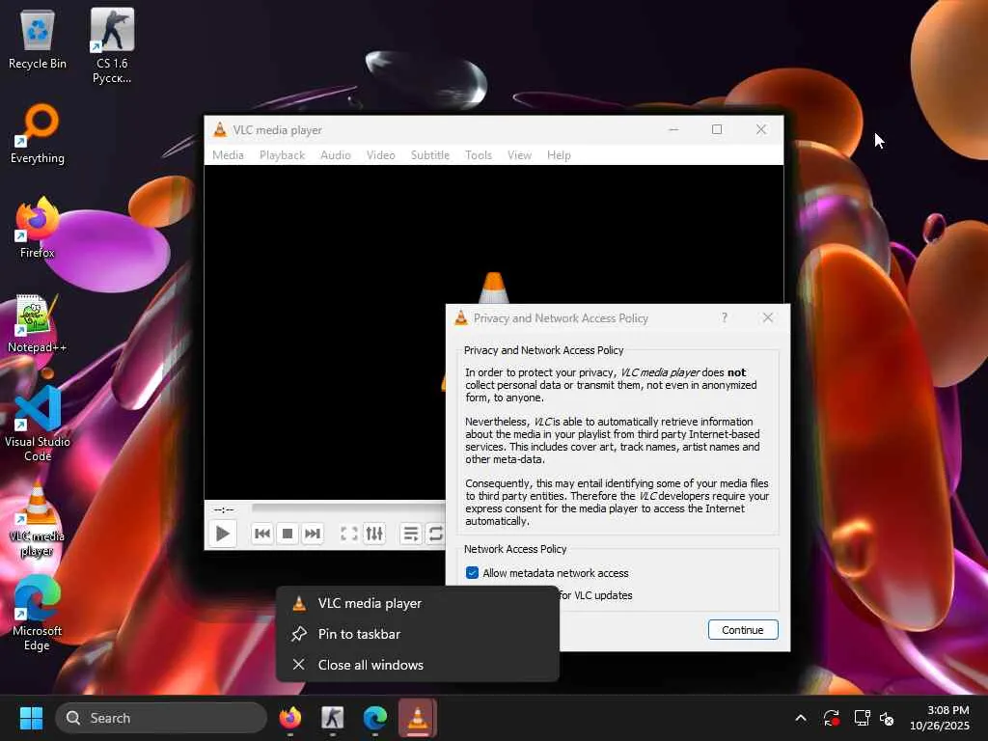
Task: Choose Close all windows in jump list
Action: [x=417, y=665]
